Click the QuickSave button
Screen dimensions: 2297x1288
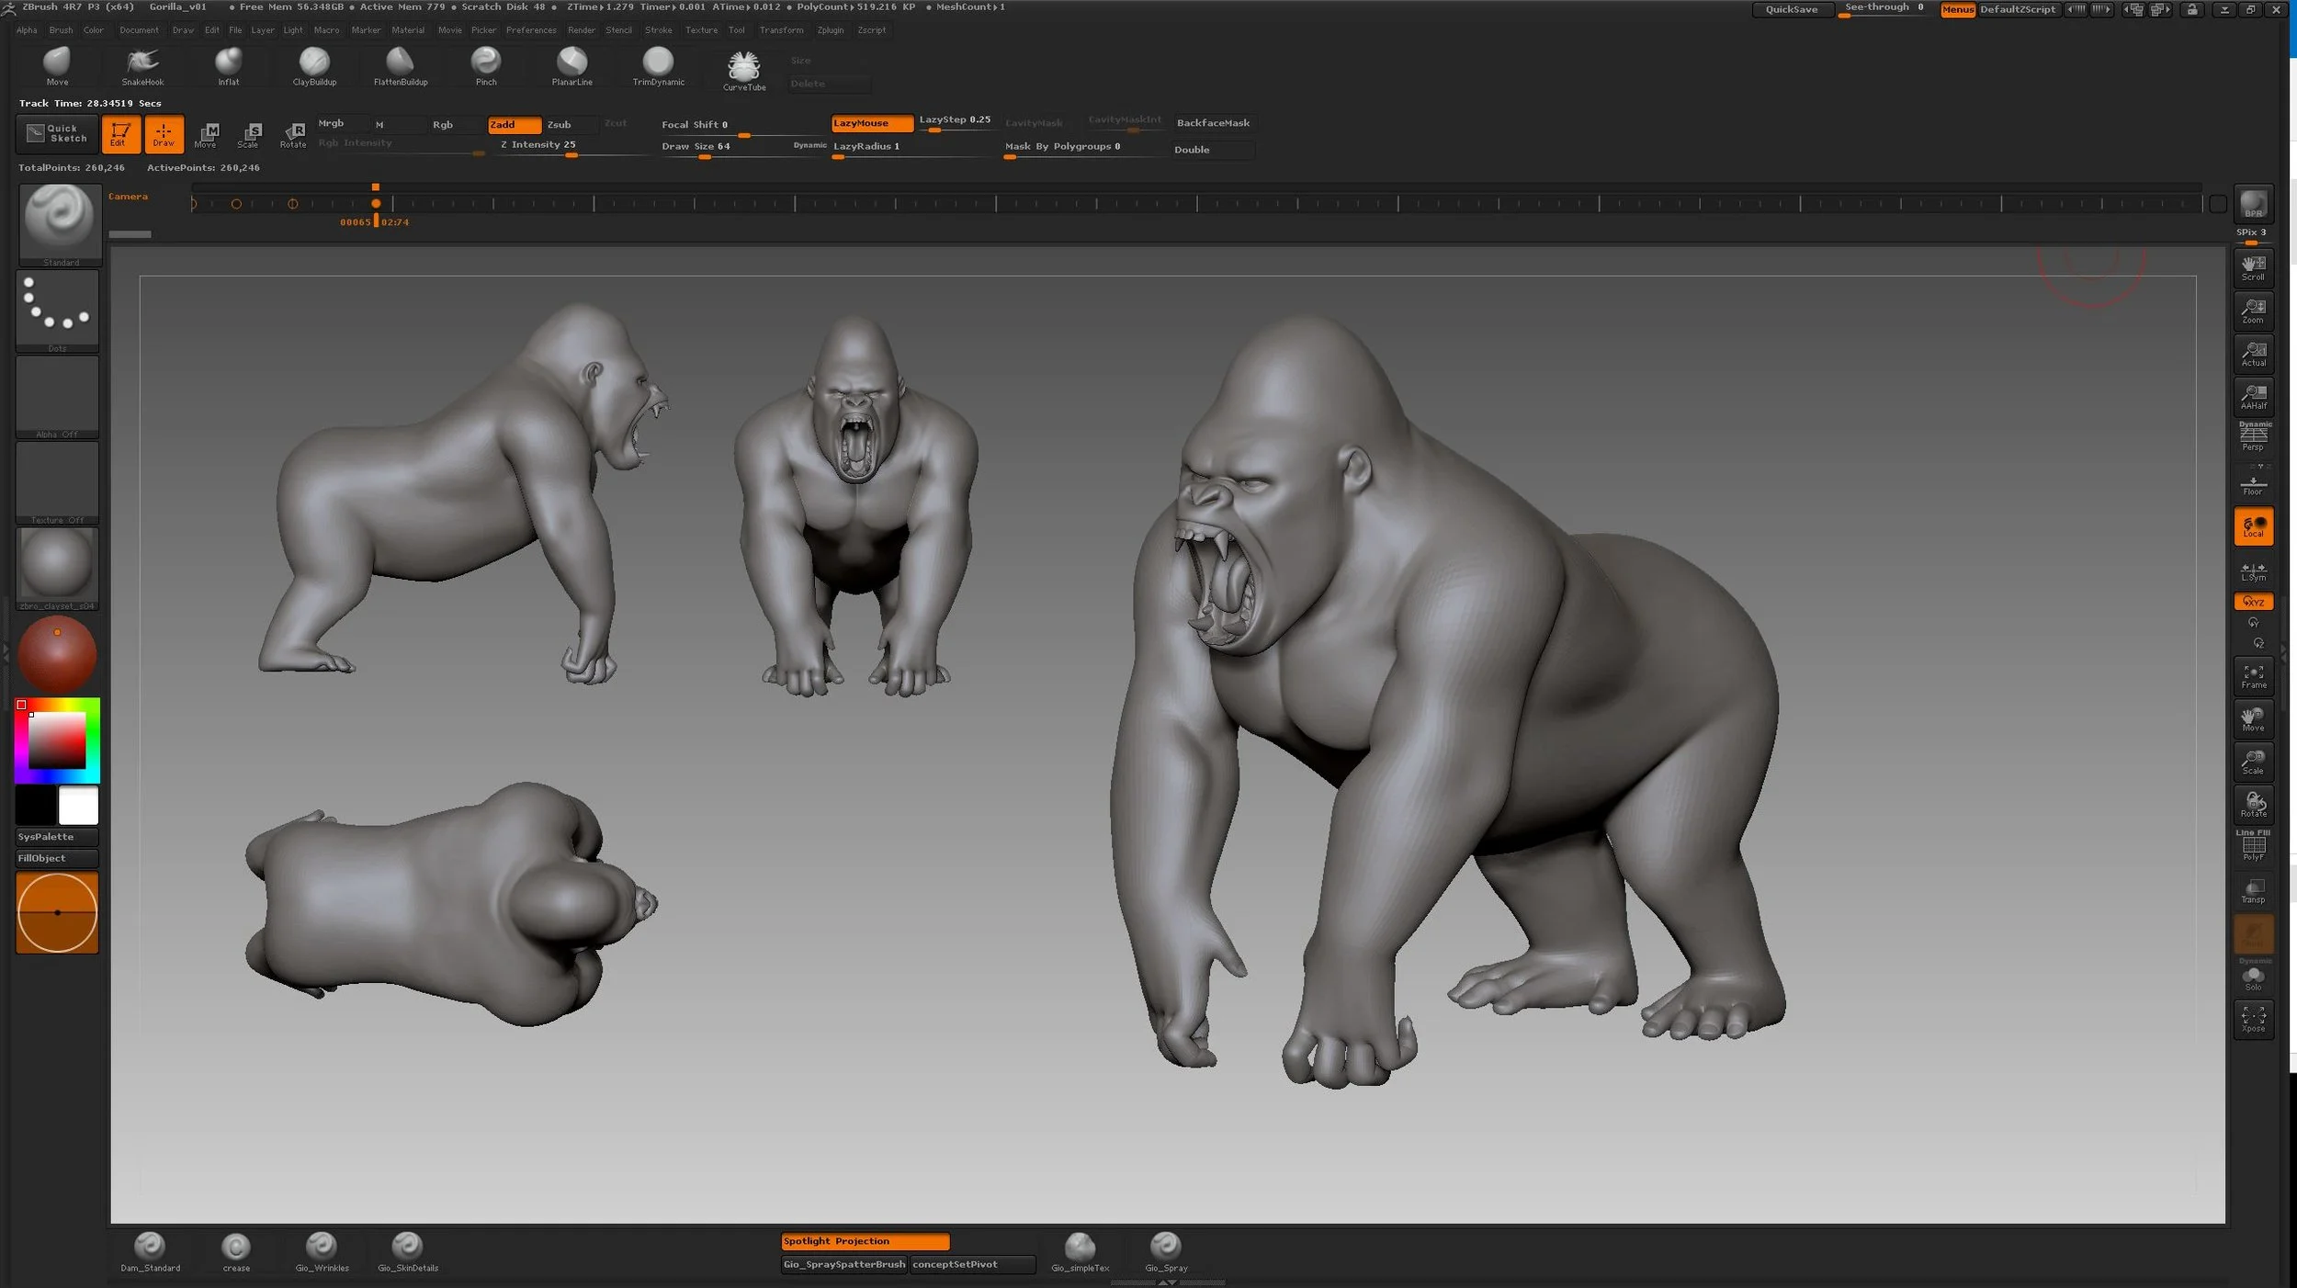[x=1791, y=9]
